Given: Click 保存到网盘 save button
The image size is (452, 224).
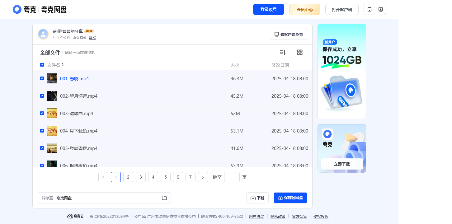Looking at the screenshot, I should tap(290, 198).
